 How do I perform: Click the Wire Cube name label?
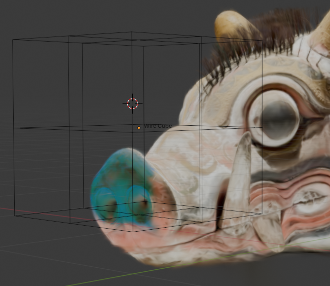pyautogui.click(x=158, y=126)
